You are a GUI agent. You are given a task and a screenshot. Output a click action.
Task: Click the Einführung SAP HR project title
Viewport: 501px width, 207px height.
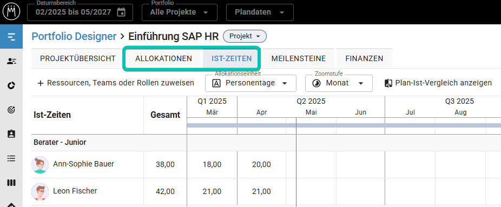click(x=174, y=36)
